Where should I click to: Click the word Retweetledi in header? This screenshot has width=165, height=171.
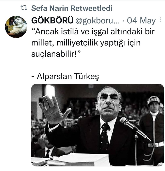click(x=91, y=8)
